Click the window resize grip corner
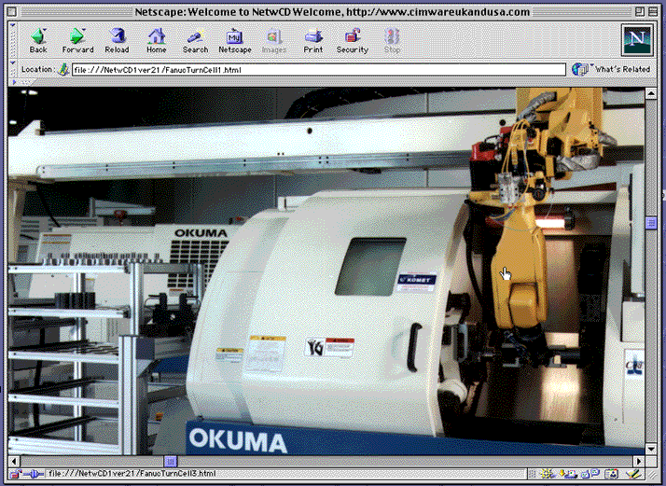Image resolution: width=666 pixels, height=486 pixels. point(651,474)
